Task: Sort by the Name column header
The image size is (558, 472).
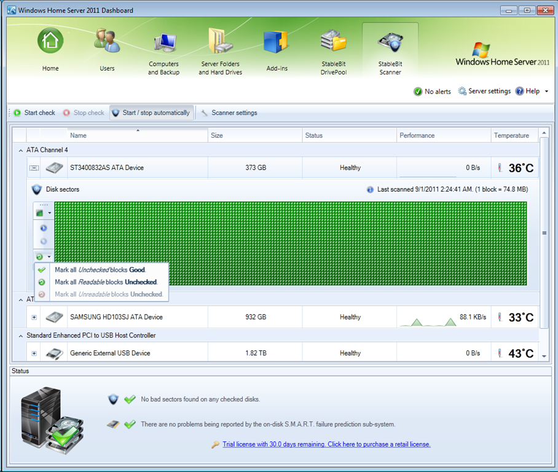Action: [138, 135]
